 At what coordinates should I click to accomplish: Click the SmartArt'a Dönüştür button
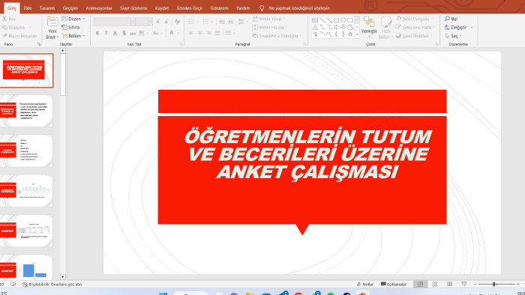coord(277,36)
